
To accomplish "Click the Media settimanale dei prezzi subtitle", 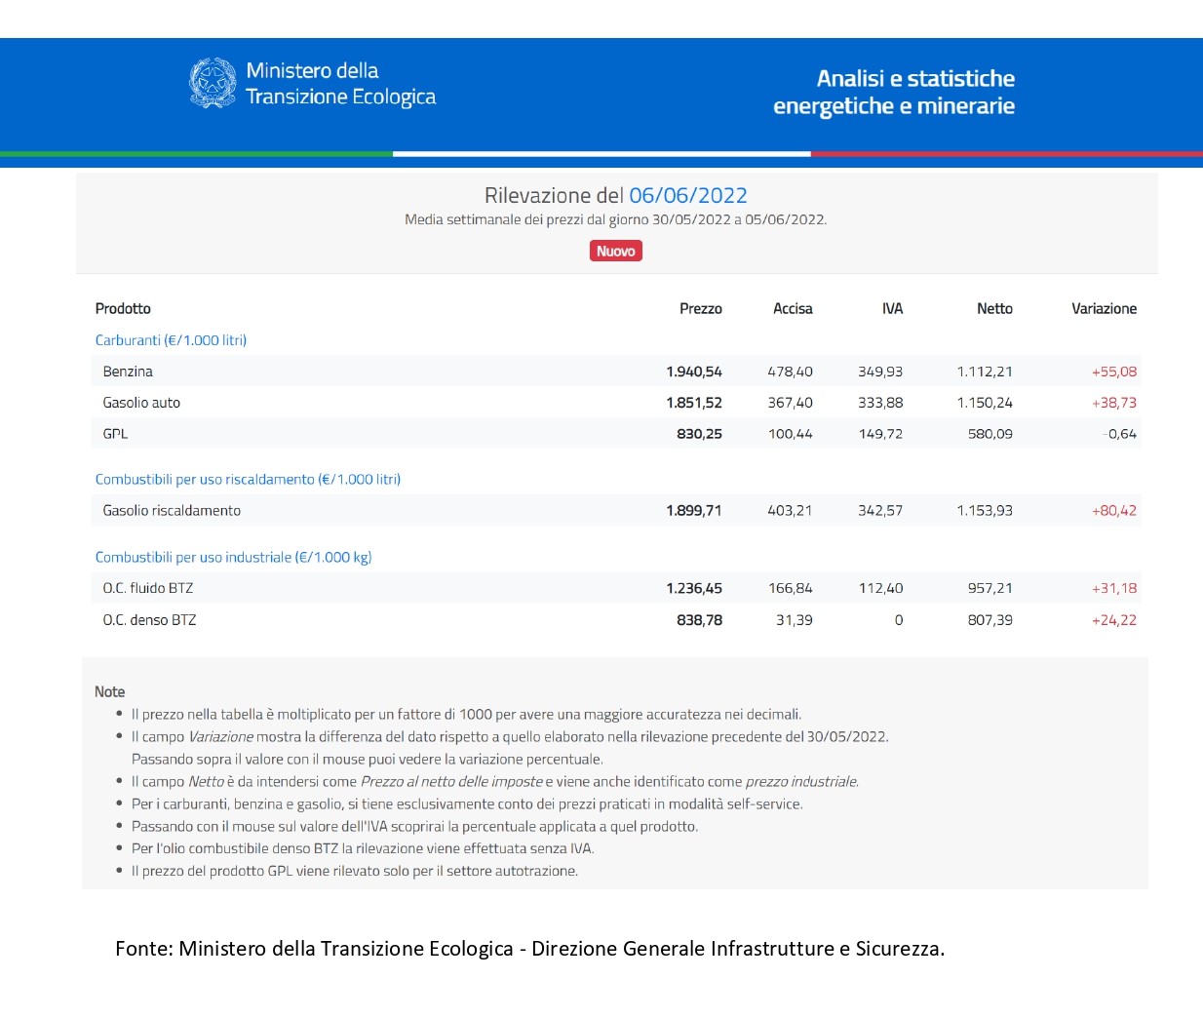I will click(x=616, y=219).
